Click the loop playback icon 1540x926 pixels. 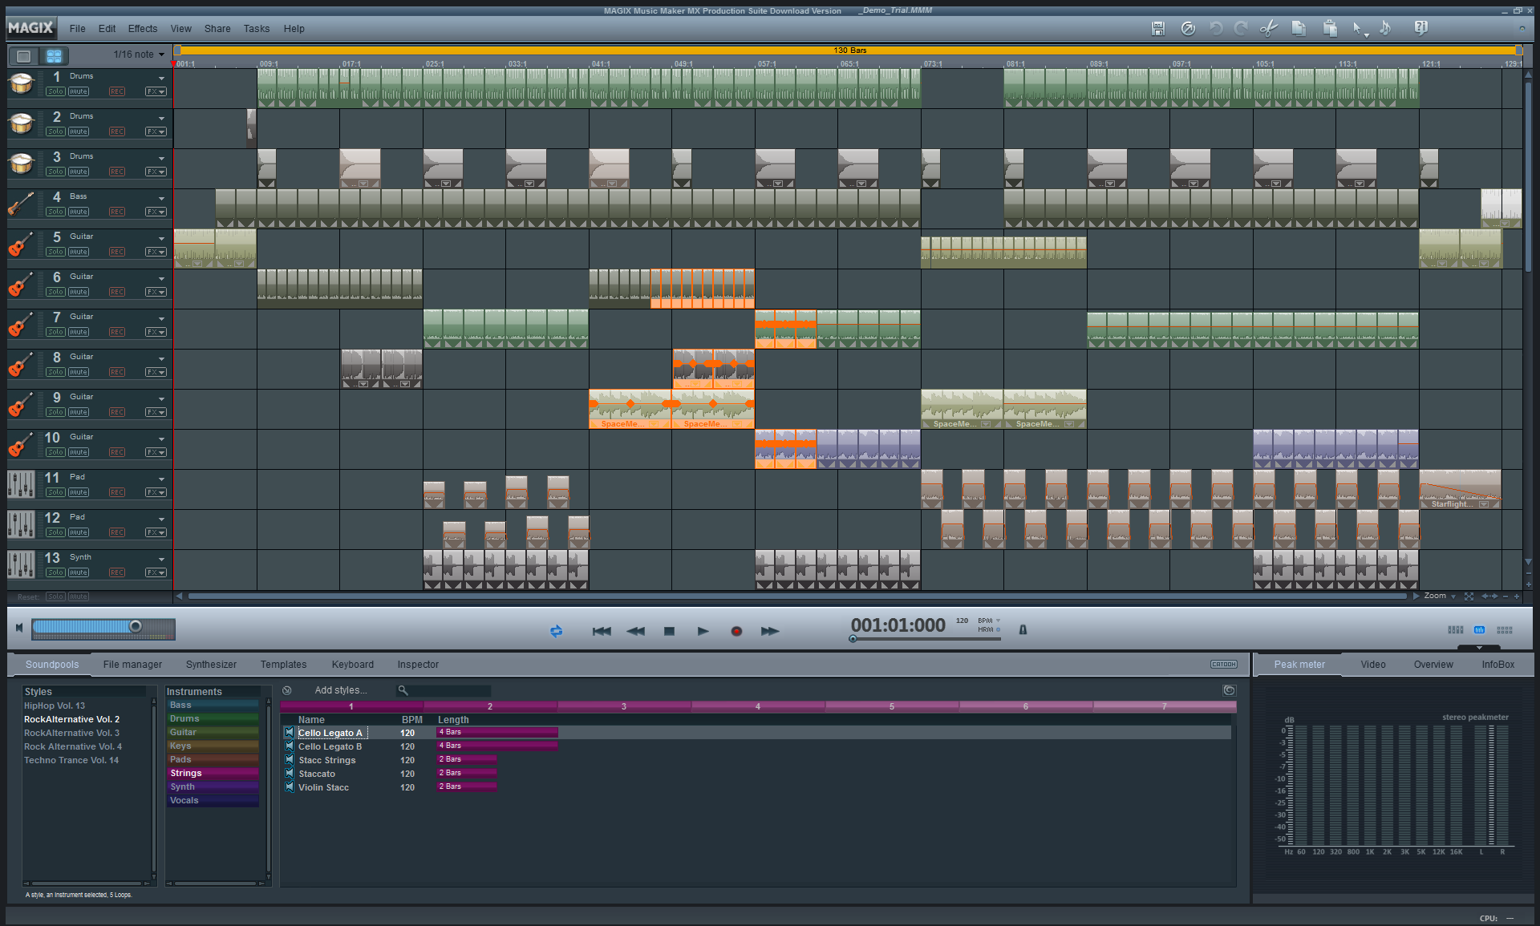click(x=556, y=631)
